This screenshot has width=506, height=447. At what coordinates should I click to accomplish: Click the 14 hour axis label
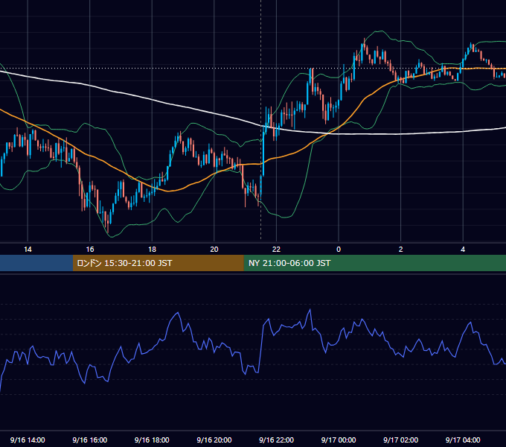tap(28, 250)
